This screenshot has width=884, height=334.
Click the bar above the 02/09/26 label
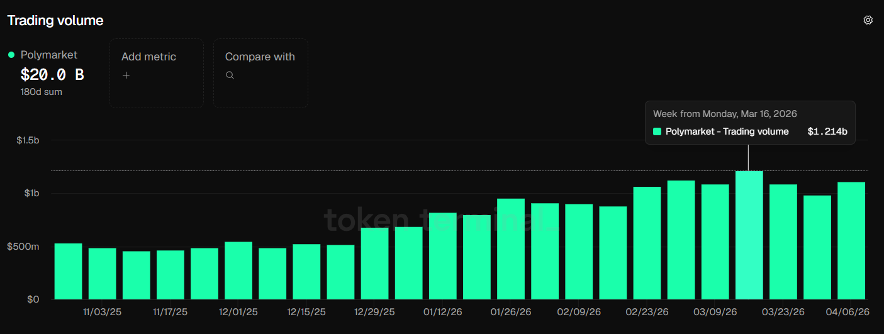click(579, 252)
